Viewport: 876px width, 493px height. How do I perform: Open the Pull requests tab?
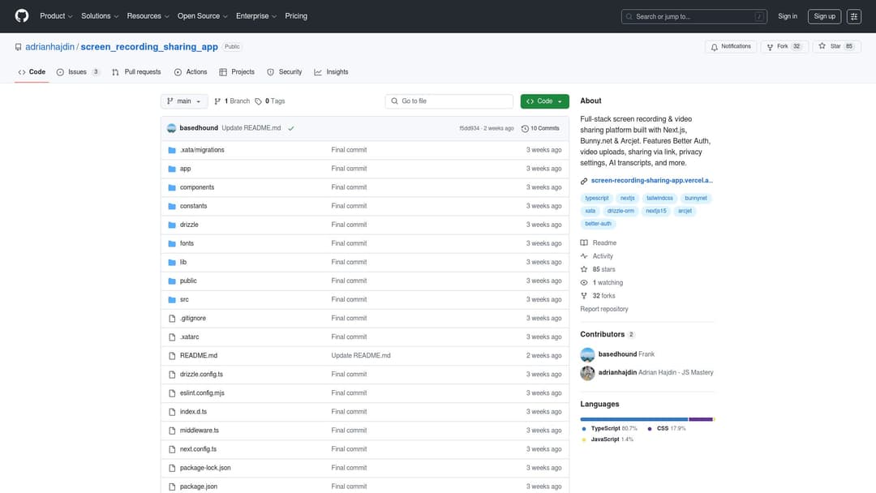click(x=136, y=72)
